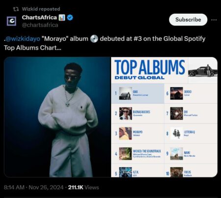This screenshot has height=198, width=221.
Task: Open the ChartsAfrica display name
Action: coord(39,17)
